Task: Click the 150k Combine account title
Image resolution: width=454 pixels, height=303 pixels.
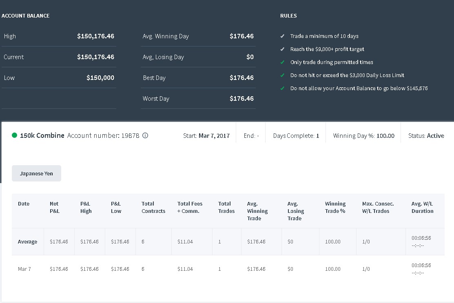Action: click(42, 135)
